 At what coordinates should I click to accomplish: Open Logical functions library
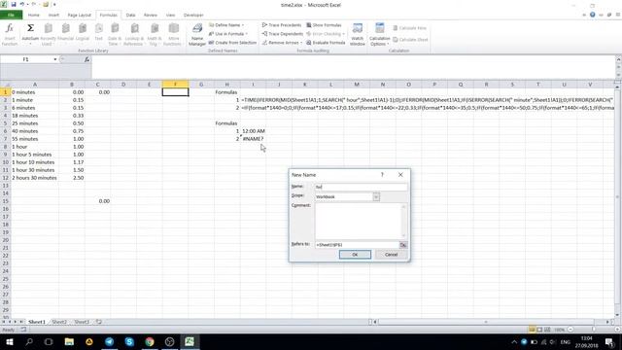tap(82, 32)
